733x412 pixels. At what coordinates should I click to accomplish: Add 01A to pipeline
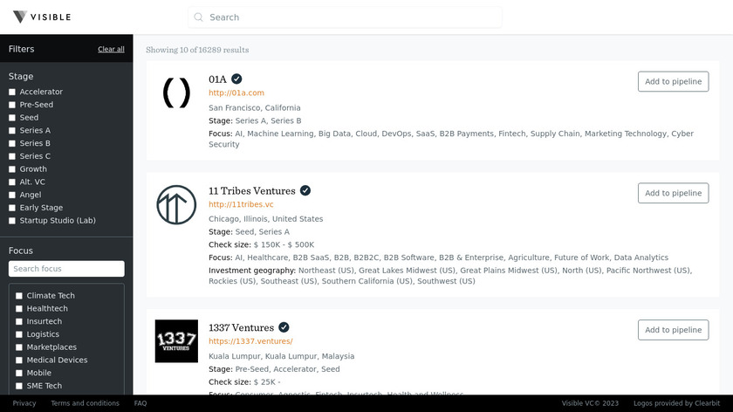(x=673, y=81)
